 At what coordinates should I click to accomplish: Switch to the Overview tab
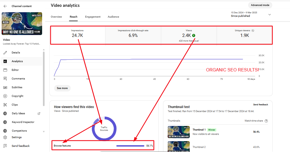click(56, 17)
